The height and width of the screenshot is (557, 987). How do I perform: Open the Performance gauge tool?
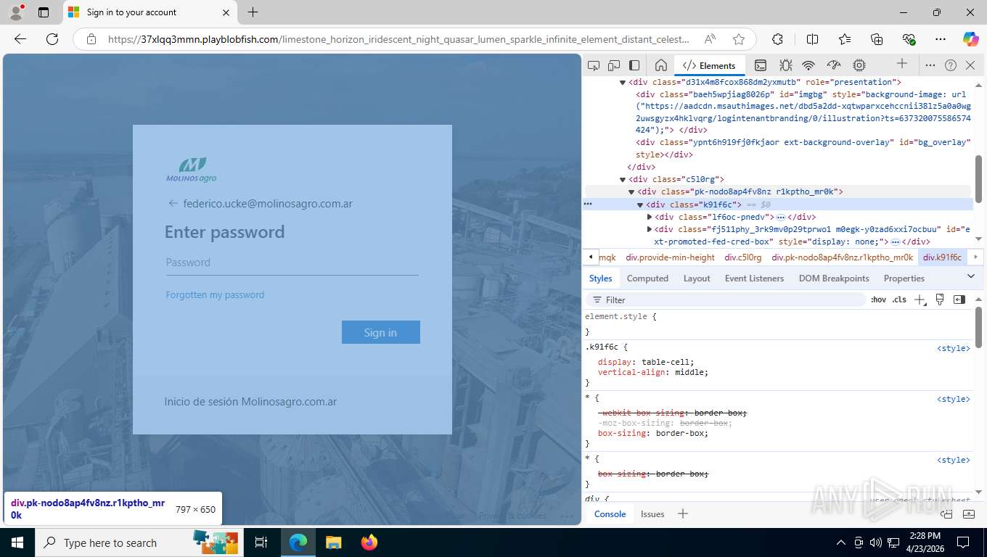click(x=834, y=65)
